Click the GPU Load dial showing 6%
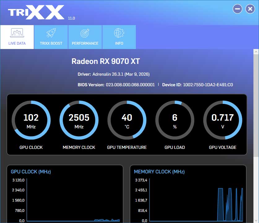This screenshot has height=223, width=259. pyautogui.click(x=175, y=120)
